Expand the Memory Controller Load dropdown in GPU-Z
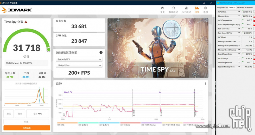255x135 pixels. coord(239,41)
